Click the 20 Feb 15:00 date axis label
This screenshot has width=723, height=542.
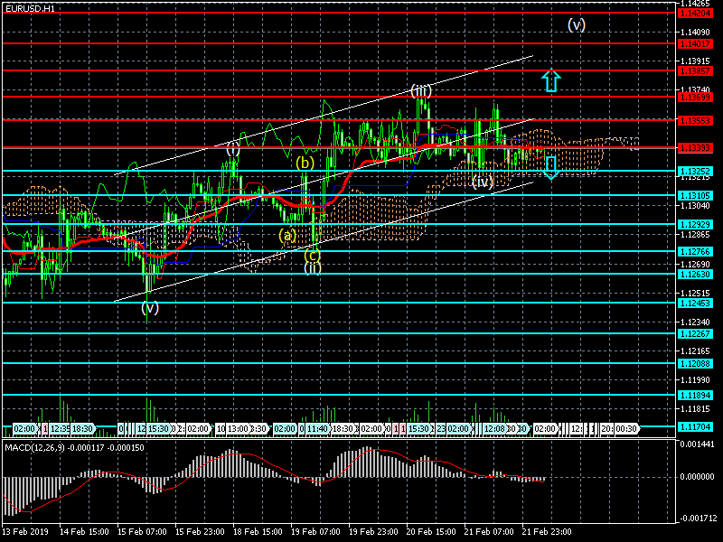click(431, 531)
